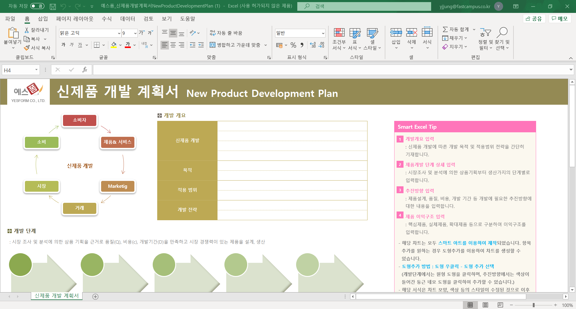The width and height of the screenshot is (576, 309).
Task: Open the number format dropdown (일반)
Action: (x=323, y=33)
